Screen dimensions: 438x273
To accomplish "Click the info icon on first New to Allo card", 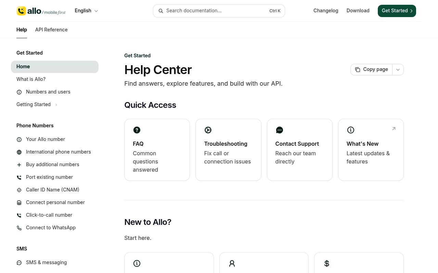I will [137, 263].
